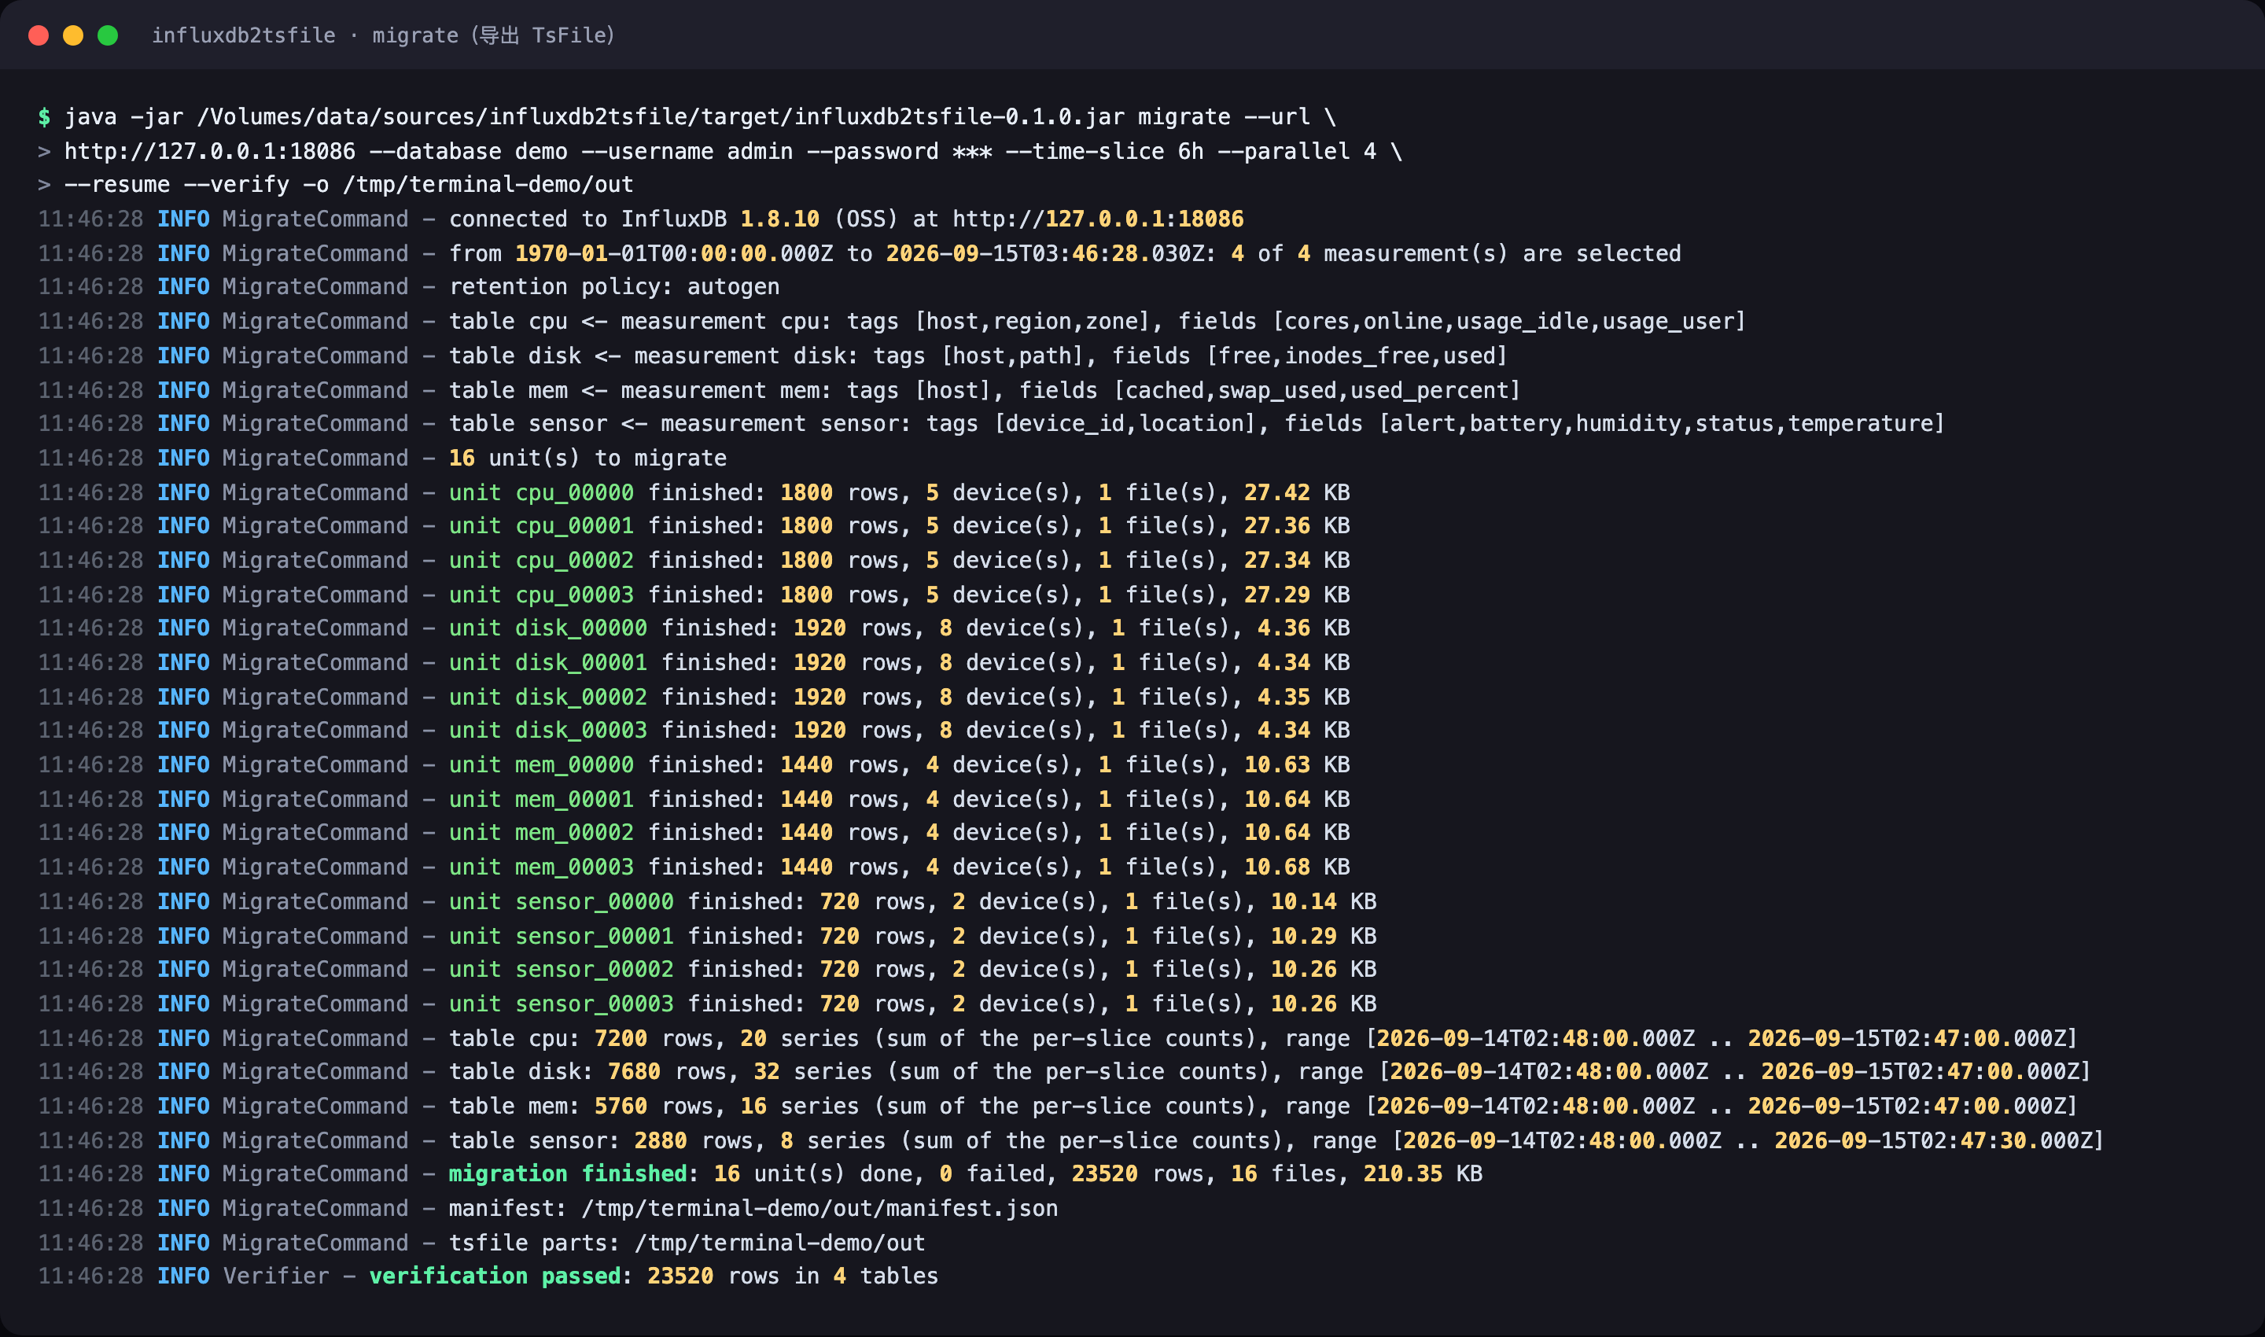The height and width of the screenshot is (1337, 2265).
Task: Click the green dollar prompt symbol
Action: coord(44,117)
